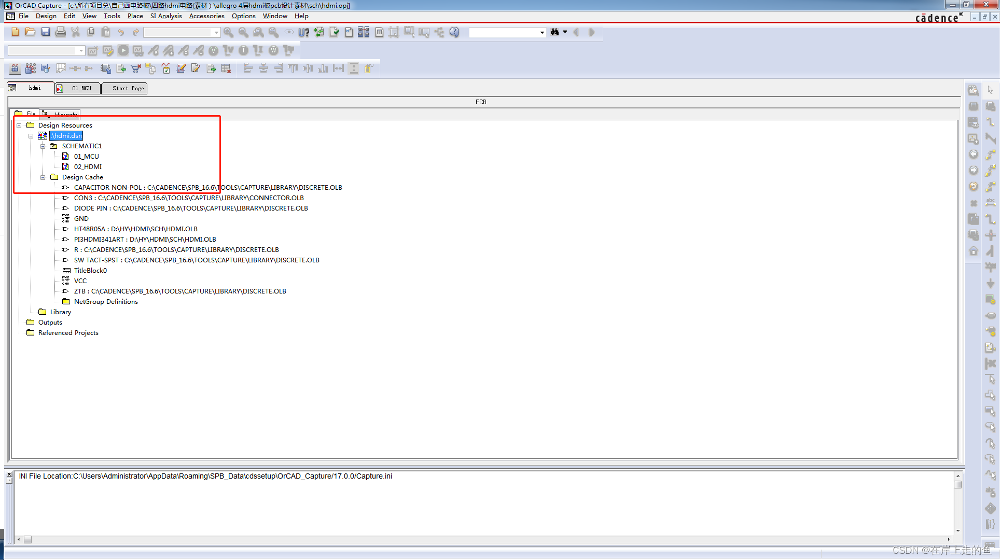Click the New document toolbar icon
1000x560 pixels.
(15, 32)
